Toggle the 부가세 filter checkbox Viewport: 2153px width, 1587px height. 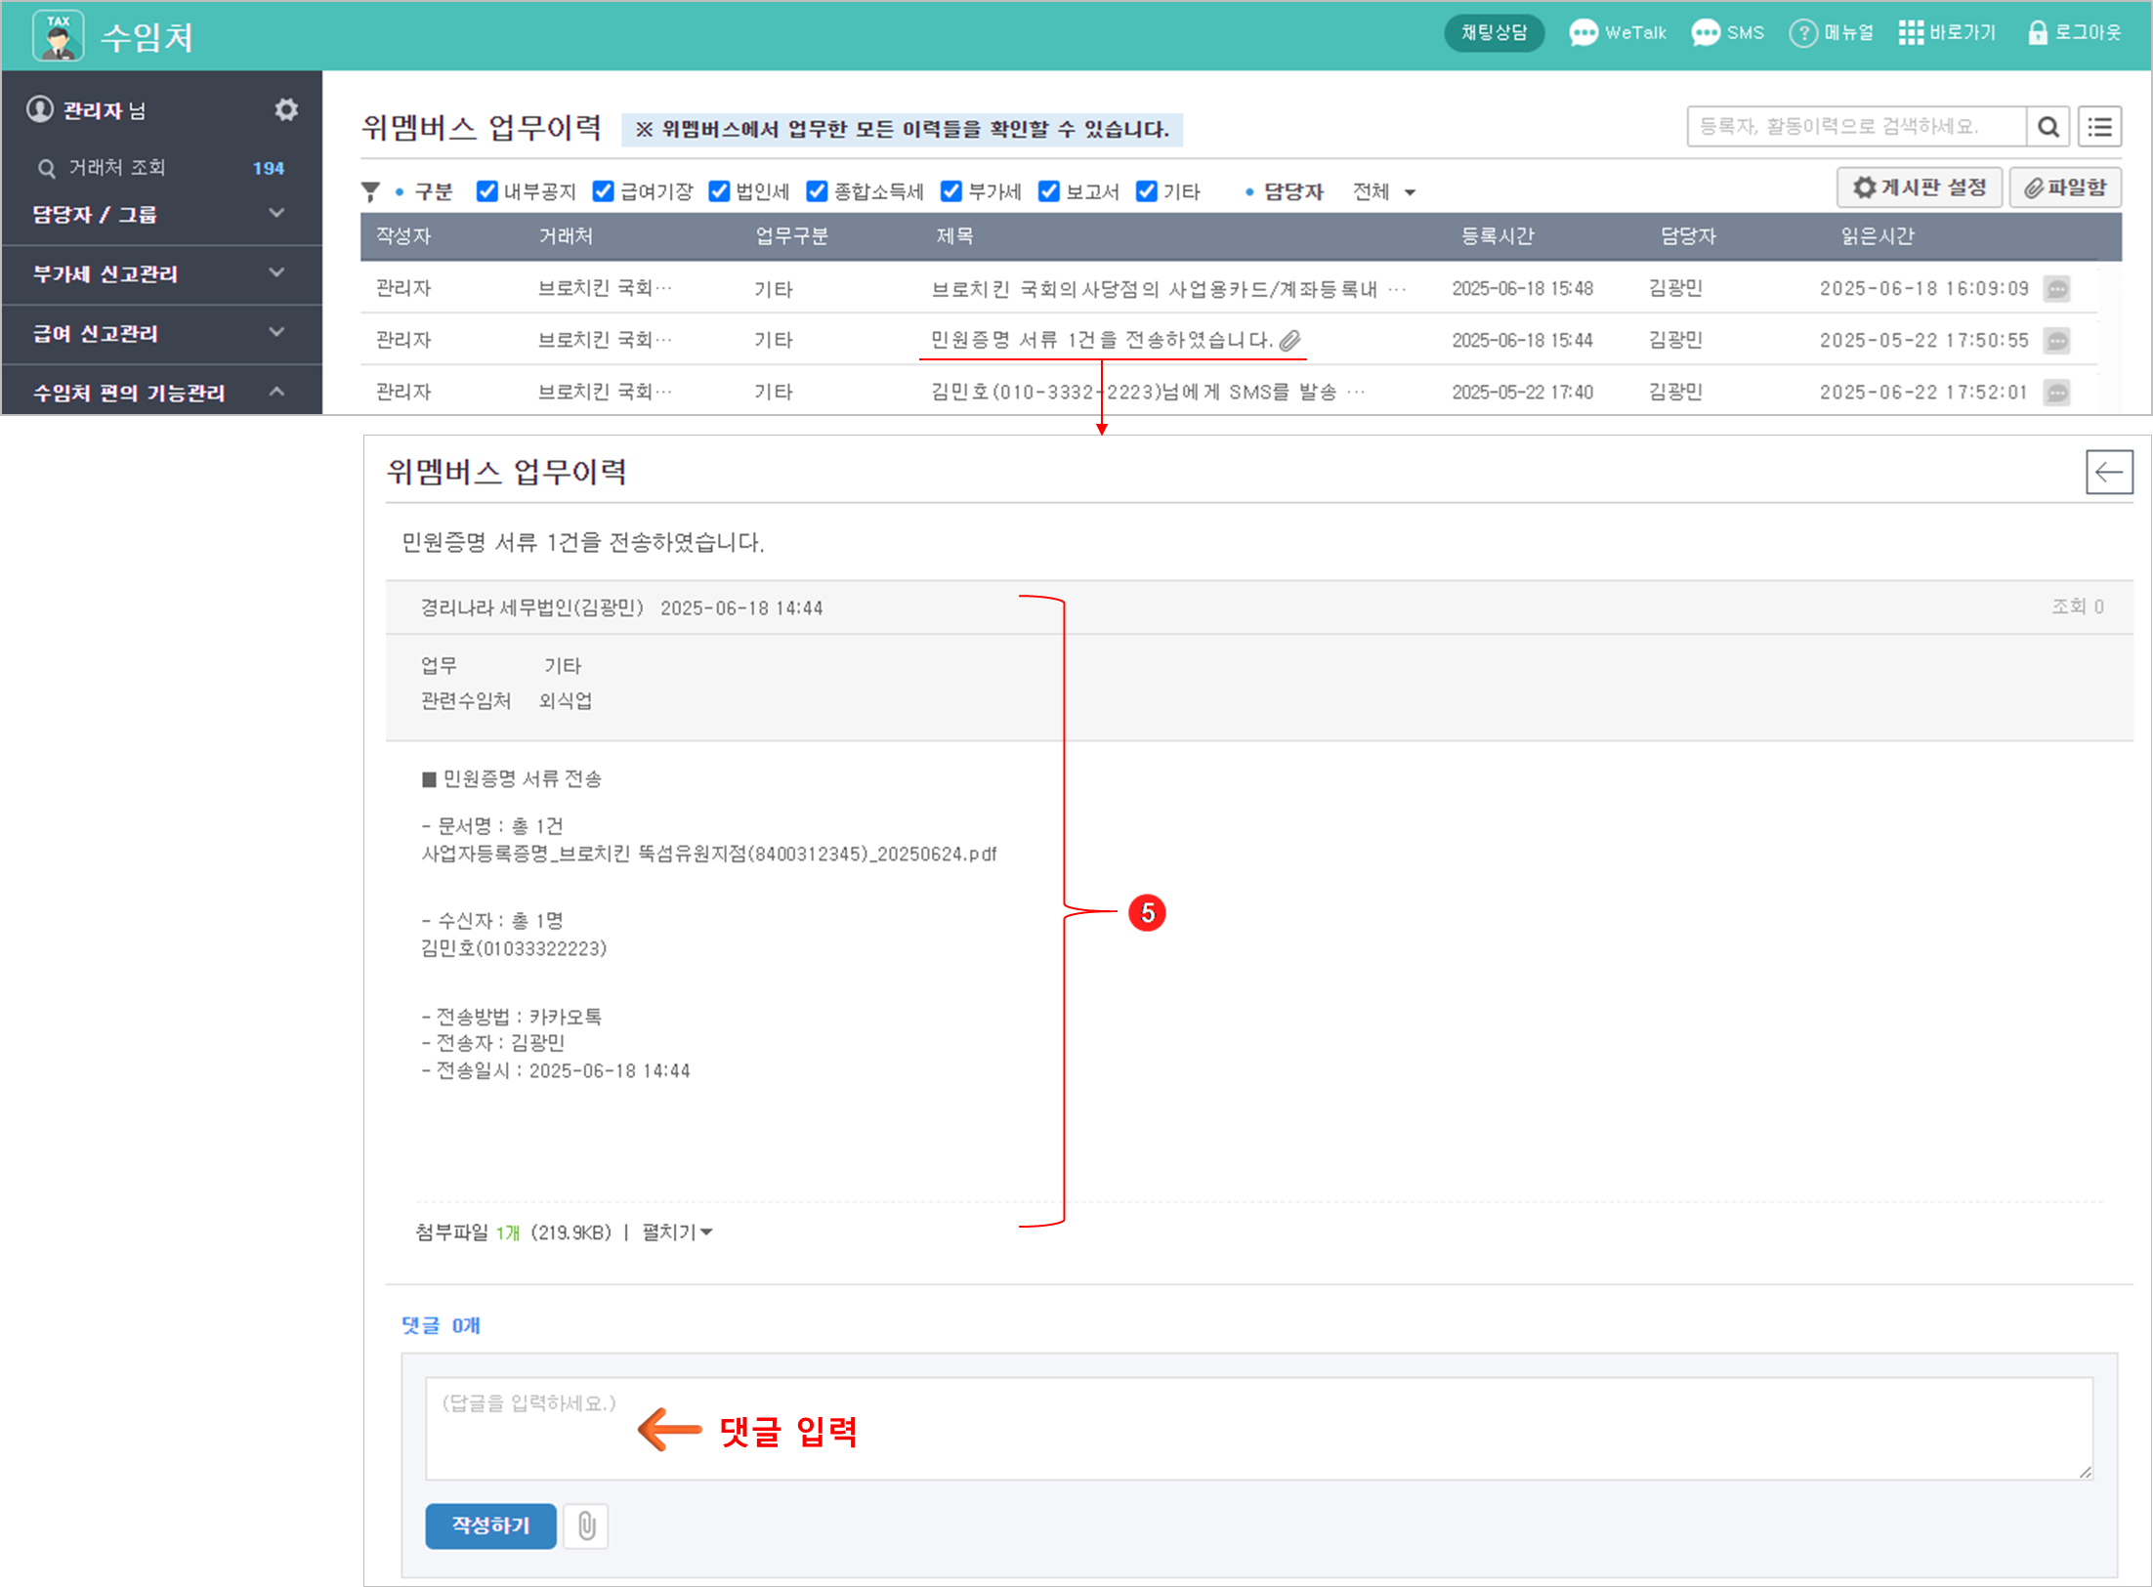[950, 191]
